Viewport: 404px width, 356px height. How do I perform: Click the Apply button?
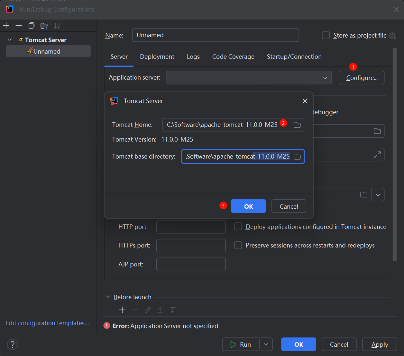380,344
